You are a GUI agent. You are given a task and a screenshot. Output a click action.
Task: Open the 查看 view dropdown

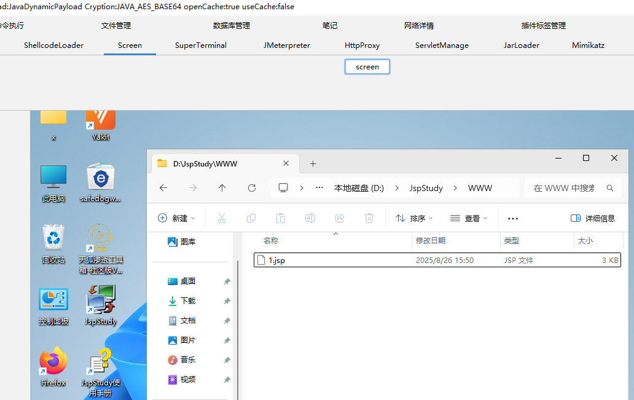[469, 218]
